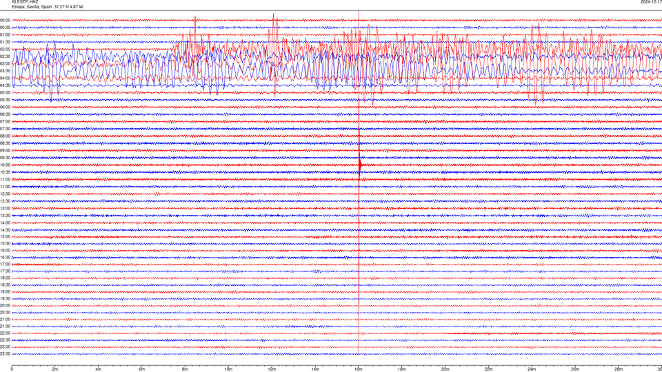Select the 23:00 trace label
Image resolution: width=662 pixels, height=372 pixels.
point(5,347)
